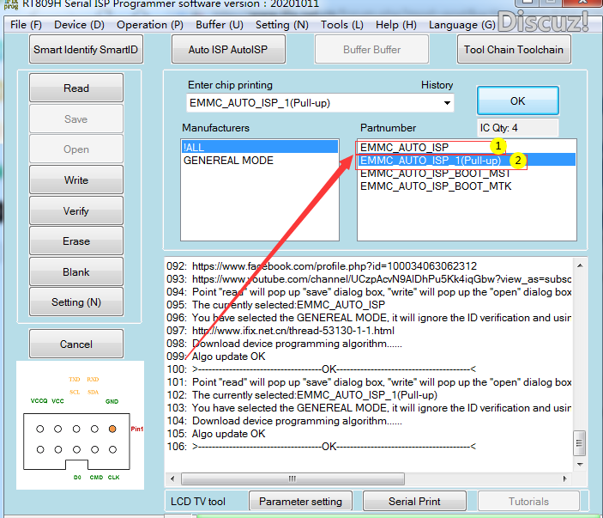603x518 pixels.
Task: Click the Smart Identify SmartID button
Action: coord(86,50)
